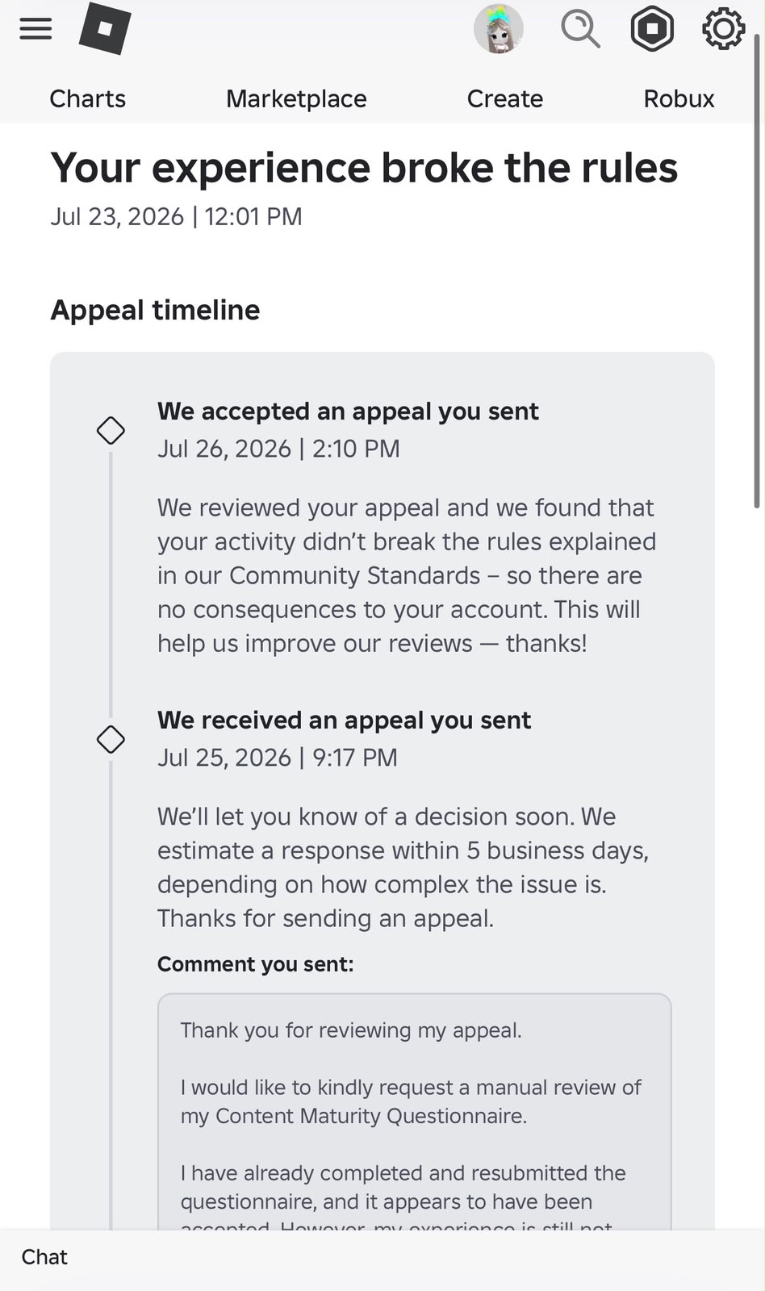This screenshot has height=1291, width=765.
Task: Open the Robux tab
Action: (679, 98)
